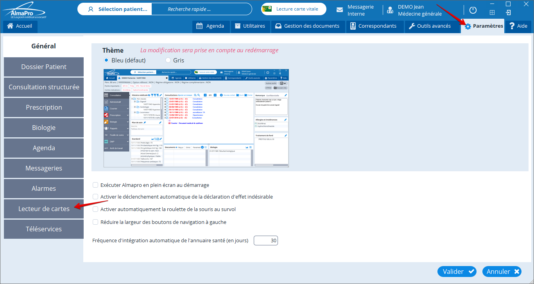534x284 pixels.
Task: Tick automatic mouse wheel on hover
Action: click(x=95, y=209)
